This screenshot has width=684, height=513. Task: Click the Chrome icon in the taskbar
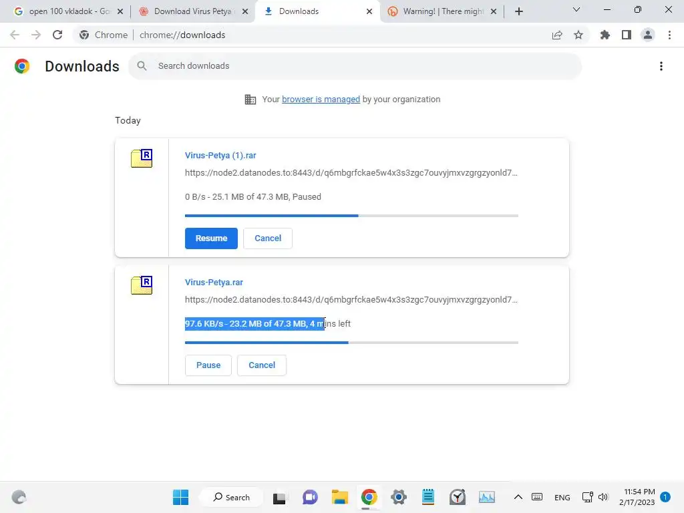pyautogui.click(x=369, y=497)
